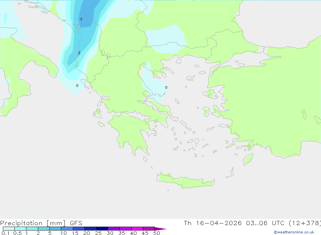The width and height of the screenshot is (321, 235).
Task: Click the '1' legend scale label
Action: click(x=26, y=233)
